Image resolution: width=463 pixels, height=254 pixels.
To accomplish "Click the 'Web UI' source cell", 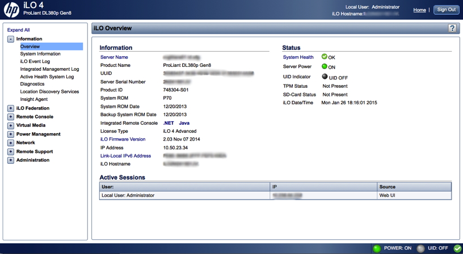I will coord(414,195).
